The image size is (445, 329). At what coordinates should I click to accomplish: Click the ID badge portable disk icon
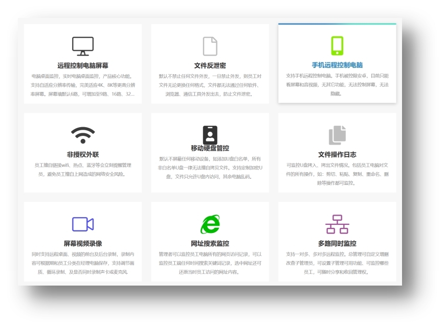pyautogui.click(x=210, y=135)
